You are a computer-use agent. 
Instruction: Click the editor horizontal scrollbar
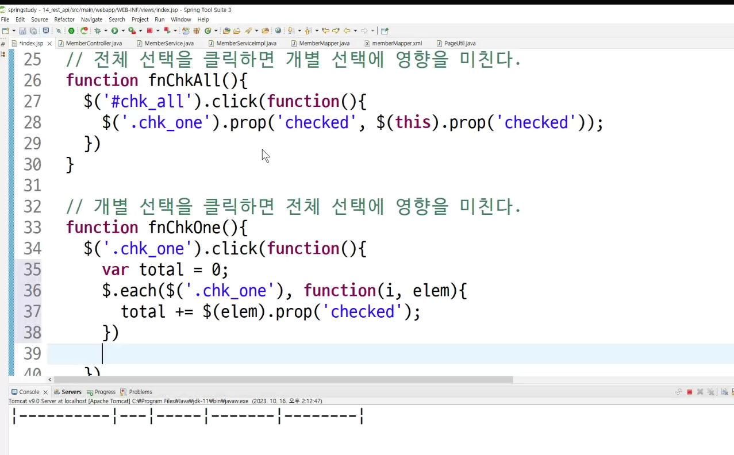pyautogui.click(x=283, y=380)
